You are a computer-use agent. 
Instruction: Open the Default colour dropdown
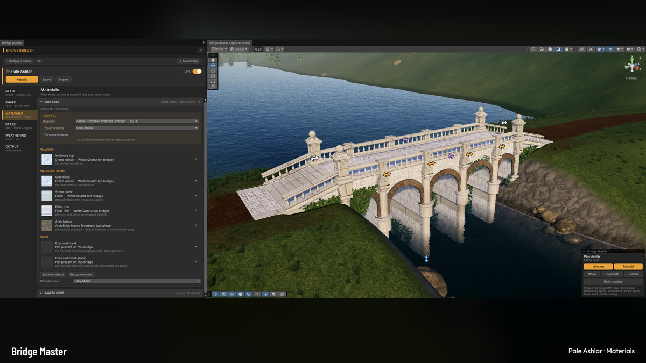click(137, 281)
